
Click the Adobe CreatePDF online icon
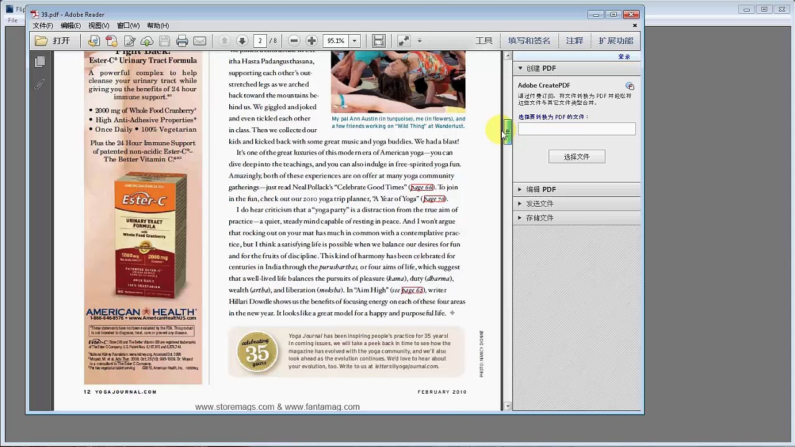(x=630, y=86)
